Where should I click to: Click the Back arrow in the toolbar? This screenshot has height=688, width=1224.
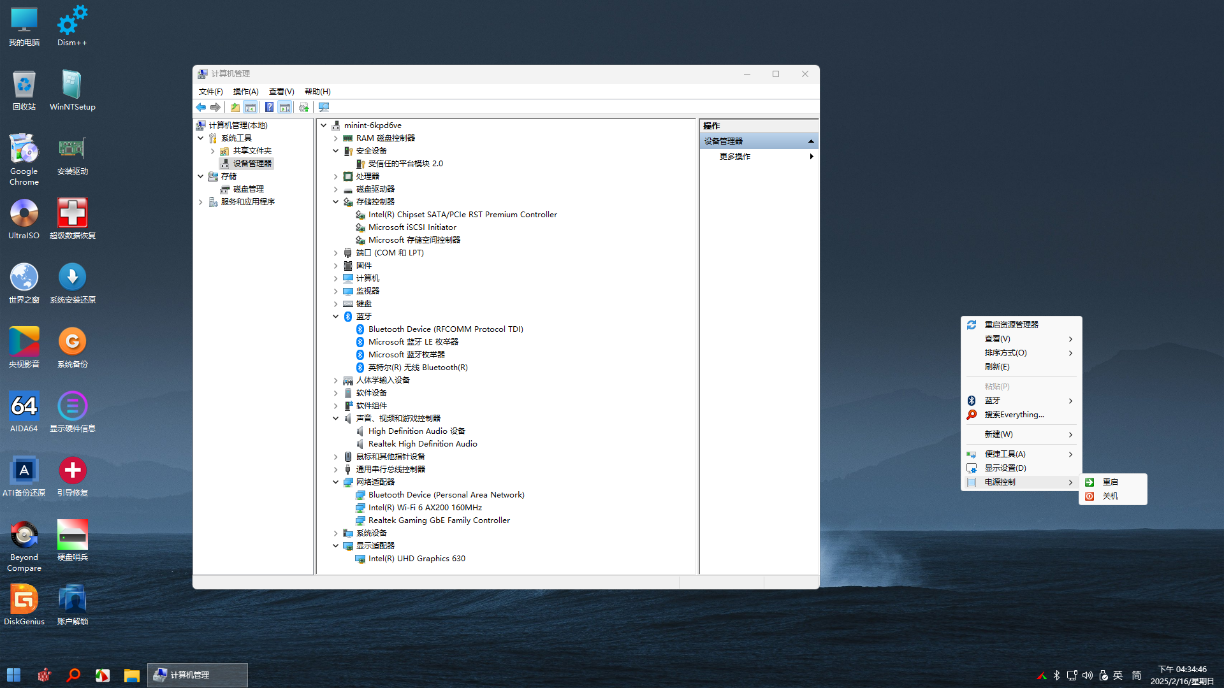click(201, 107)
